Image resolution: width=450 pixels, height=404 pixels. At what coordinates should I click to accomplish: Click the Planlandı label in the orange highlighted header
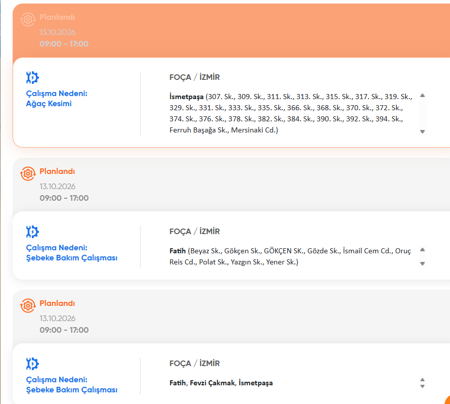57,17
